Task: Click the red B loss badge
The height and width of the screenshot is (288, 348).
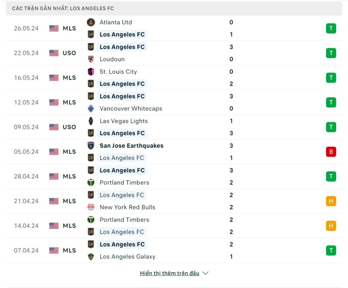Action: point(331,152)
